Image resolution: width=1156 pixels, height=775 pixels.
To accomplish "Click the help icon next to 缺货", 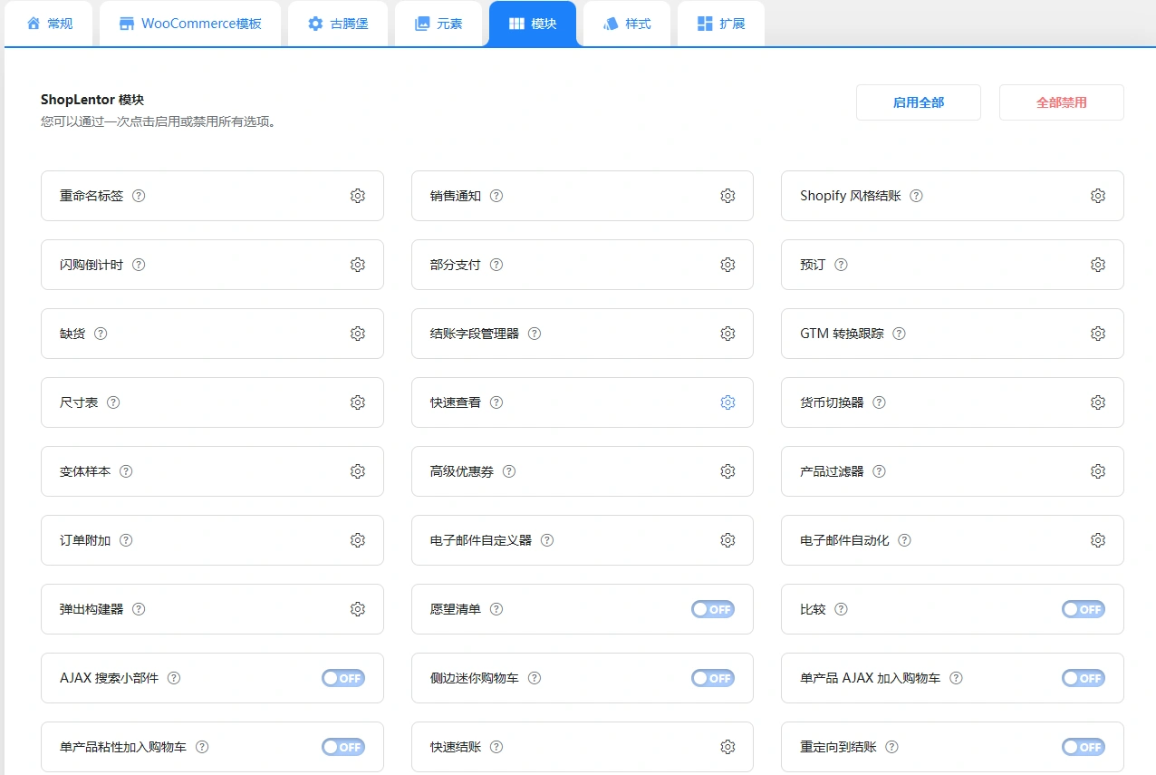I will tap(102, 333).
